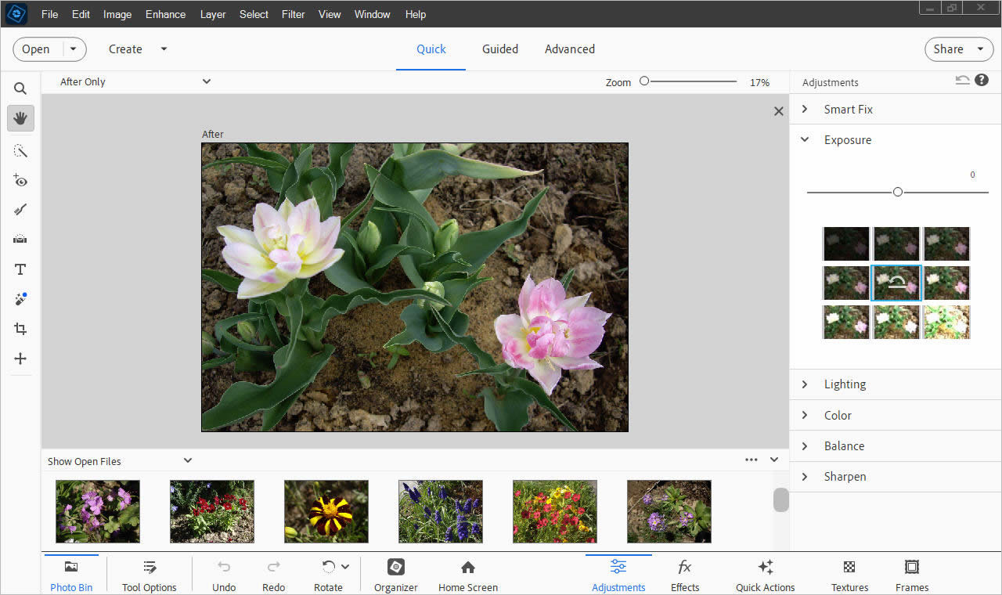
Task: Click the Share button
Action: point(949,49)
